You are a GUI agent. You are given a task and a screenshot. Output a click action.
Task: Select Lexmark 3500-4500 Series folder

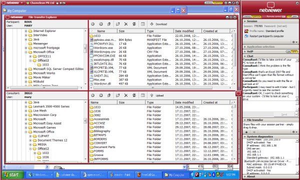click(51, 106)
